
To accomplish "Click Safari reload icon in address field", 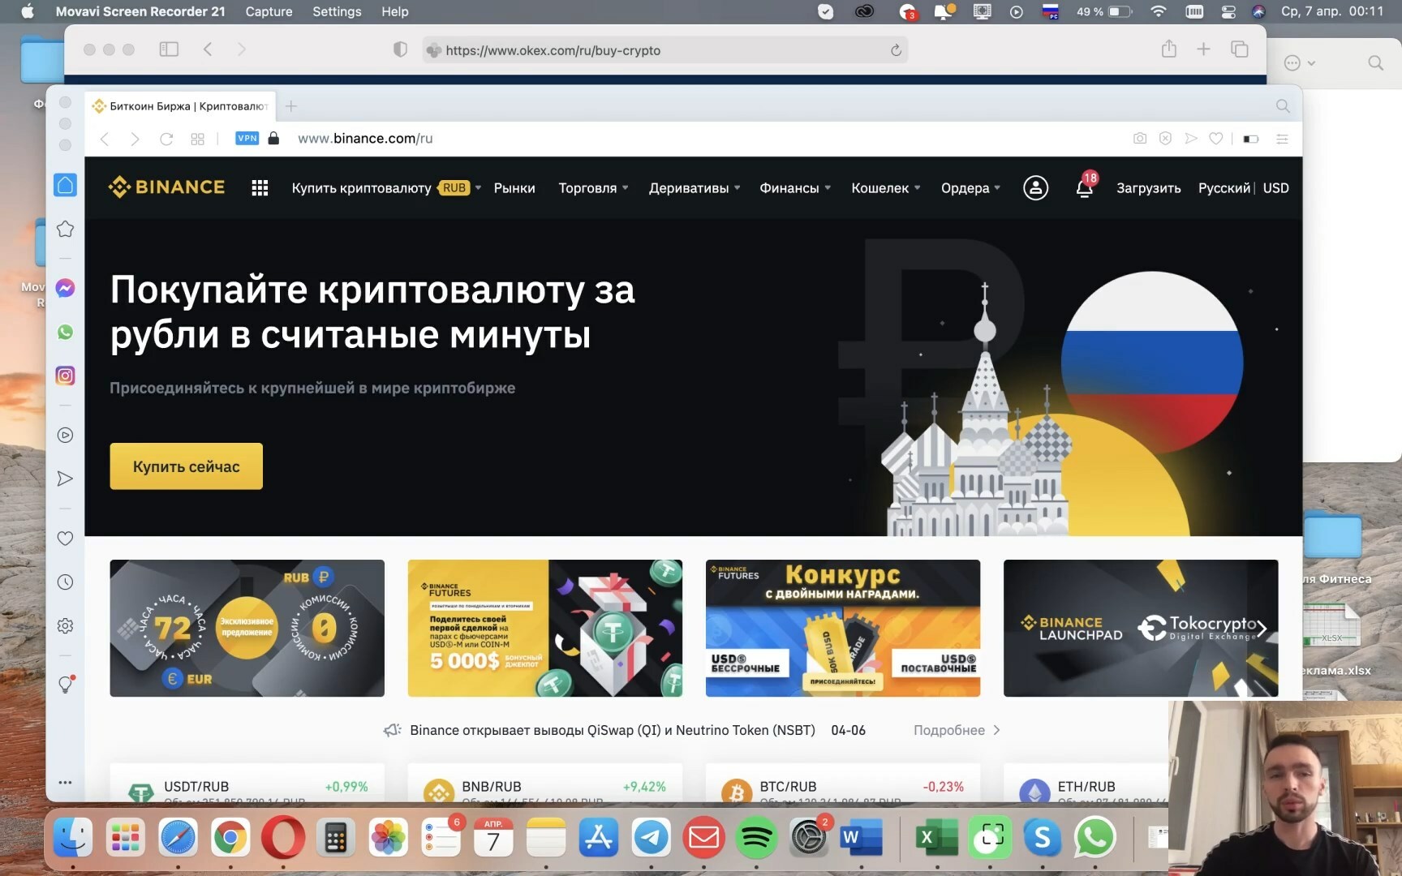I will pos(896,50).
